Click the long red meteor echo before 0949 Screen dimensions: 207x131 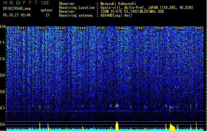click(x=172, y=107)
